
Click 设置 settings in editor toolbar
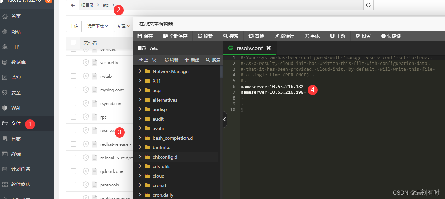pyautogui.click(x=363, y=36)
